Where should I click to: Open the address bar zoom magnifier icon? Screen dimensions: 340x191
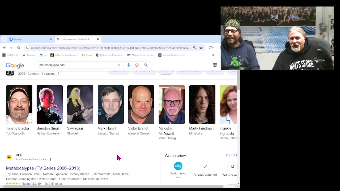pos(194,48)
